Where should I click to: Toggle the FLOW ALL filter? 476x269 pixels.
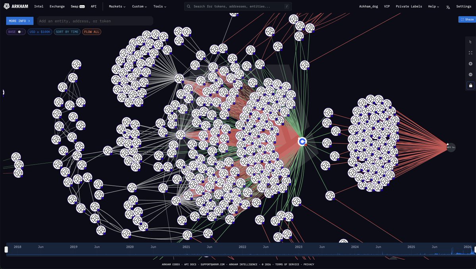click(91, 32)
